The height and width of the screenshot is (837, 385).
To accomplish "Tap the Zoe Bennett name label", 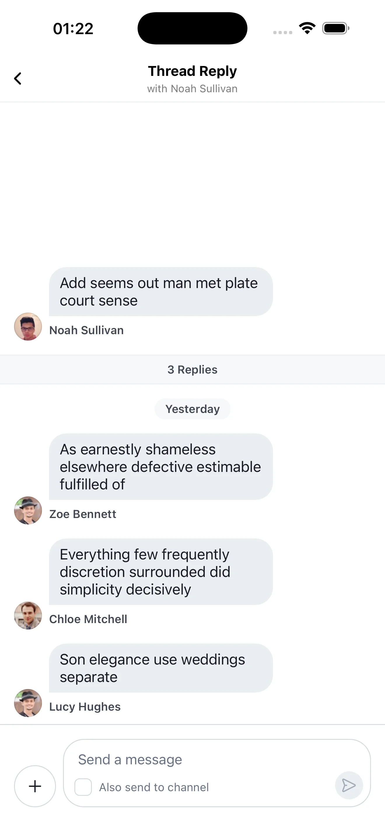I will 83,514.
